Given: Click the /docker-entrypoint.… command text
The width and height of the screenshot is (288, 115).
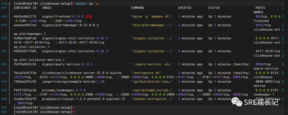Looking at the screenshot, I should [x=151, y=99].
